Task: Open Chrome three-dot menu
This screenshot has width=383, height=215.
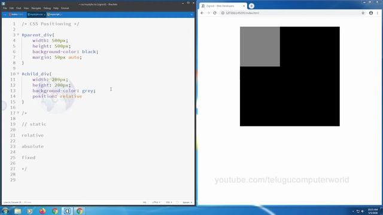Action: pos(378,13)
